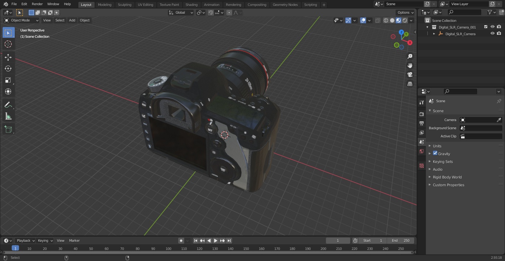Toggle camera view icon in viewport
The width and height of the screenshot is (505, 261).
pos(410,75)
